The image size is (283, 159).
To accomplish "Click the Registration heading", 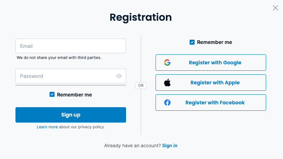I will point(141,17).
